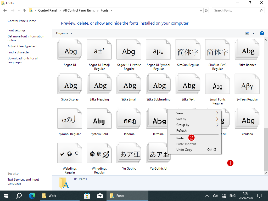Click Refresh in the context menu

tap(181, 131)
